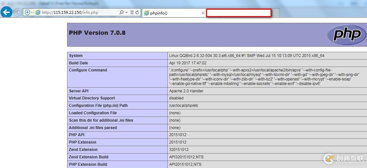Select the 'PHP Extension Build' label
The height and width of the screenshot is (168, 367).
(x=88, y=164)
